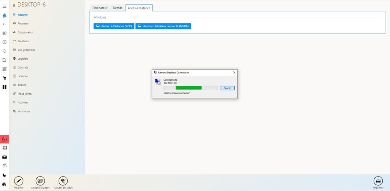Open the user profile avatar

[x=5, y=184]
